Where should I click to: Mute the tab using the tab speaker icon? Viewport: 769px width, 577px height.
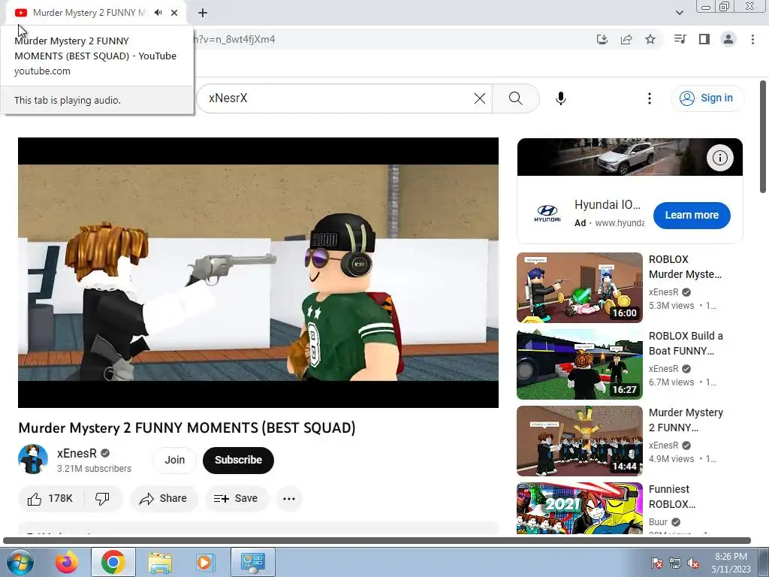pyautogui.click(x=158, y=13)
